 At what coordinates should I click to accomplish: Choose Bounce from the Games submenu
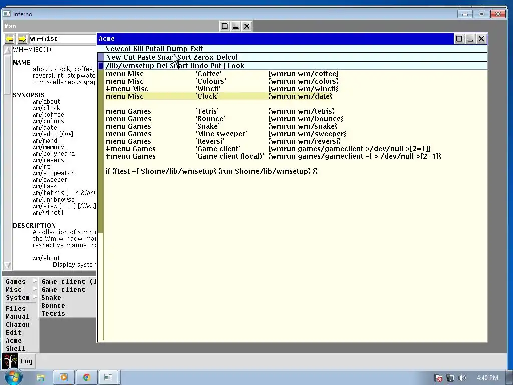[x=68, y=305]
